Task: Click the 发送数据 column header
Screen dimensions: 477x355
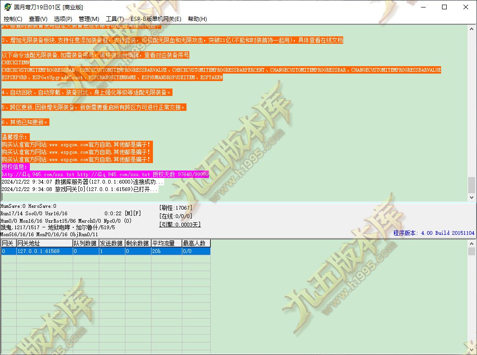Action: [x=111, y=243]
